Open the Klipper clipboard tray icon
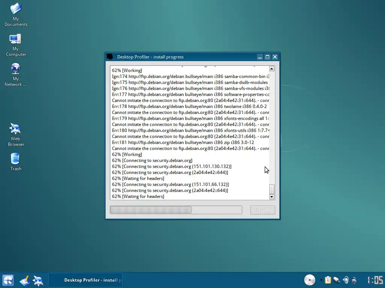 click(328, 280)
